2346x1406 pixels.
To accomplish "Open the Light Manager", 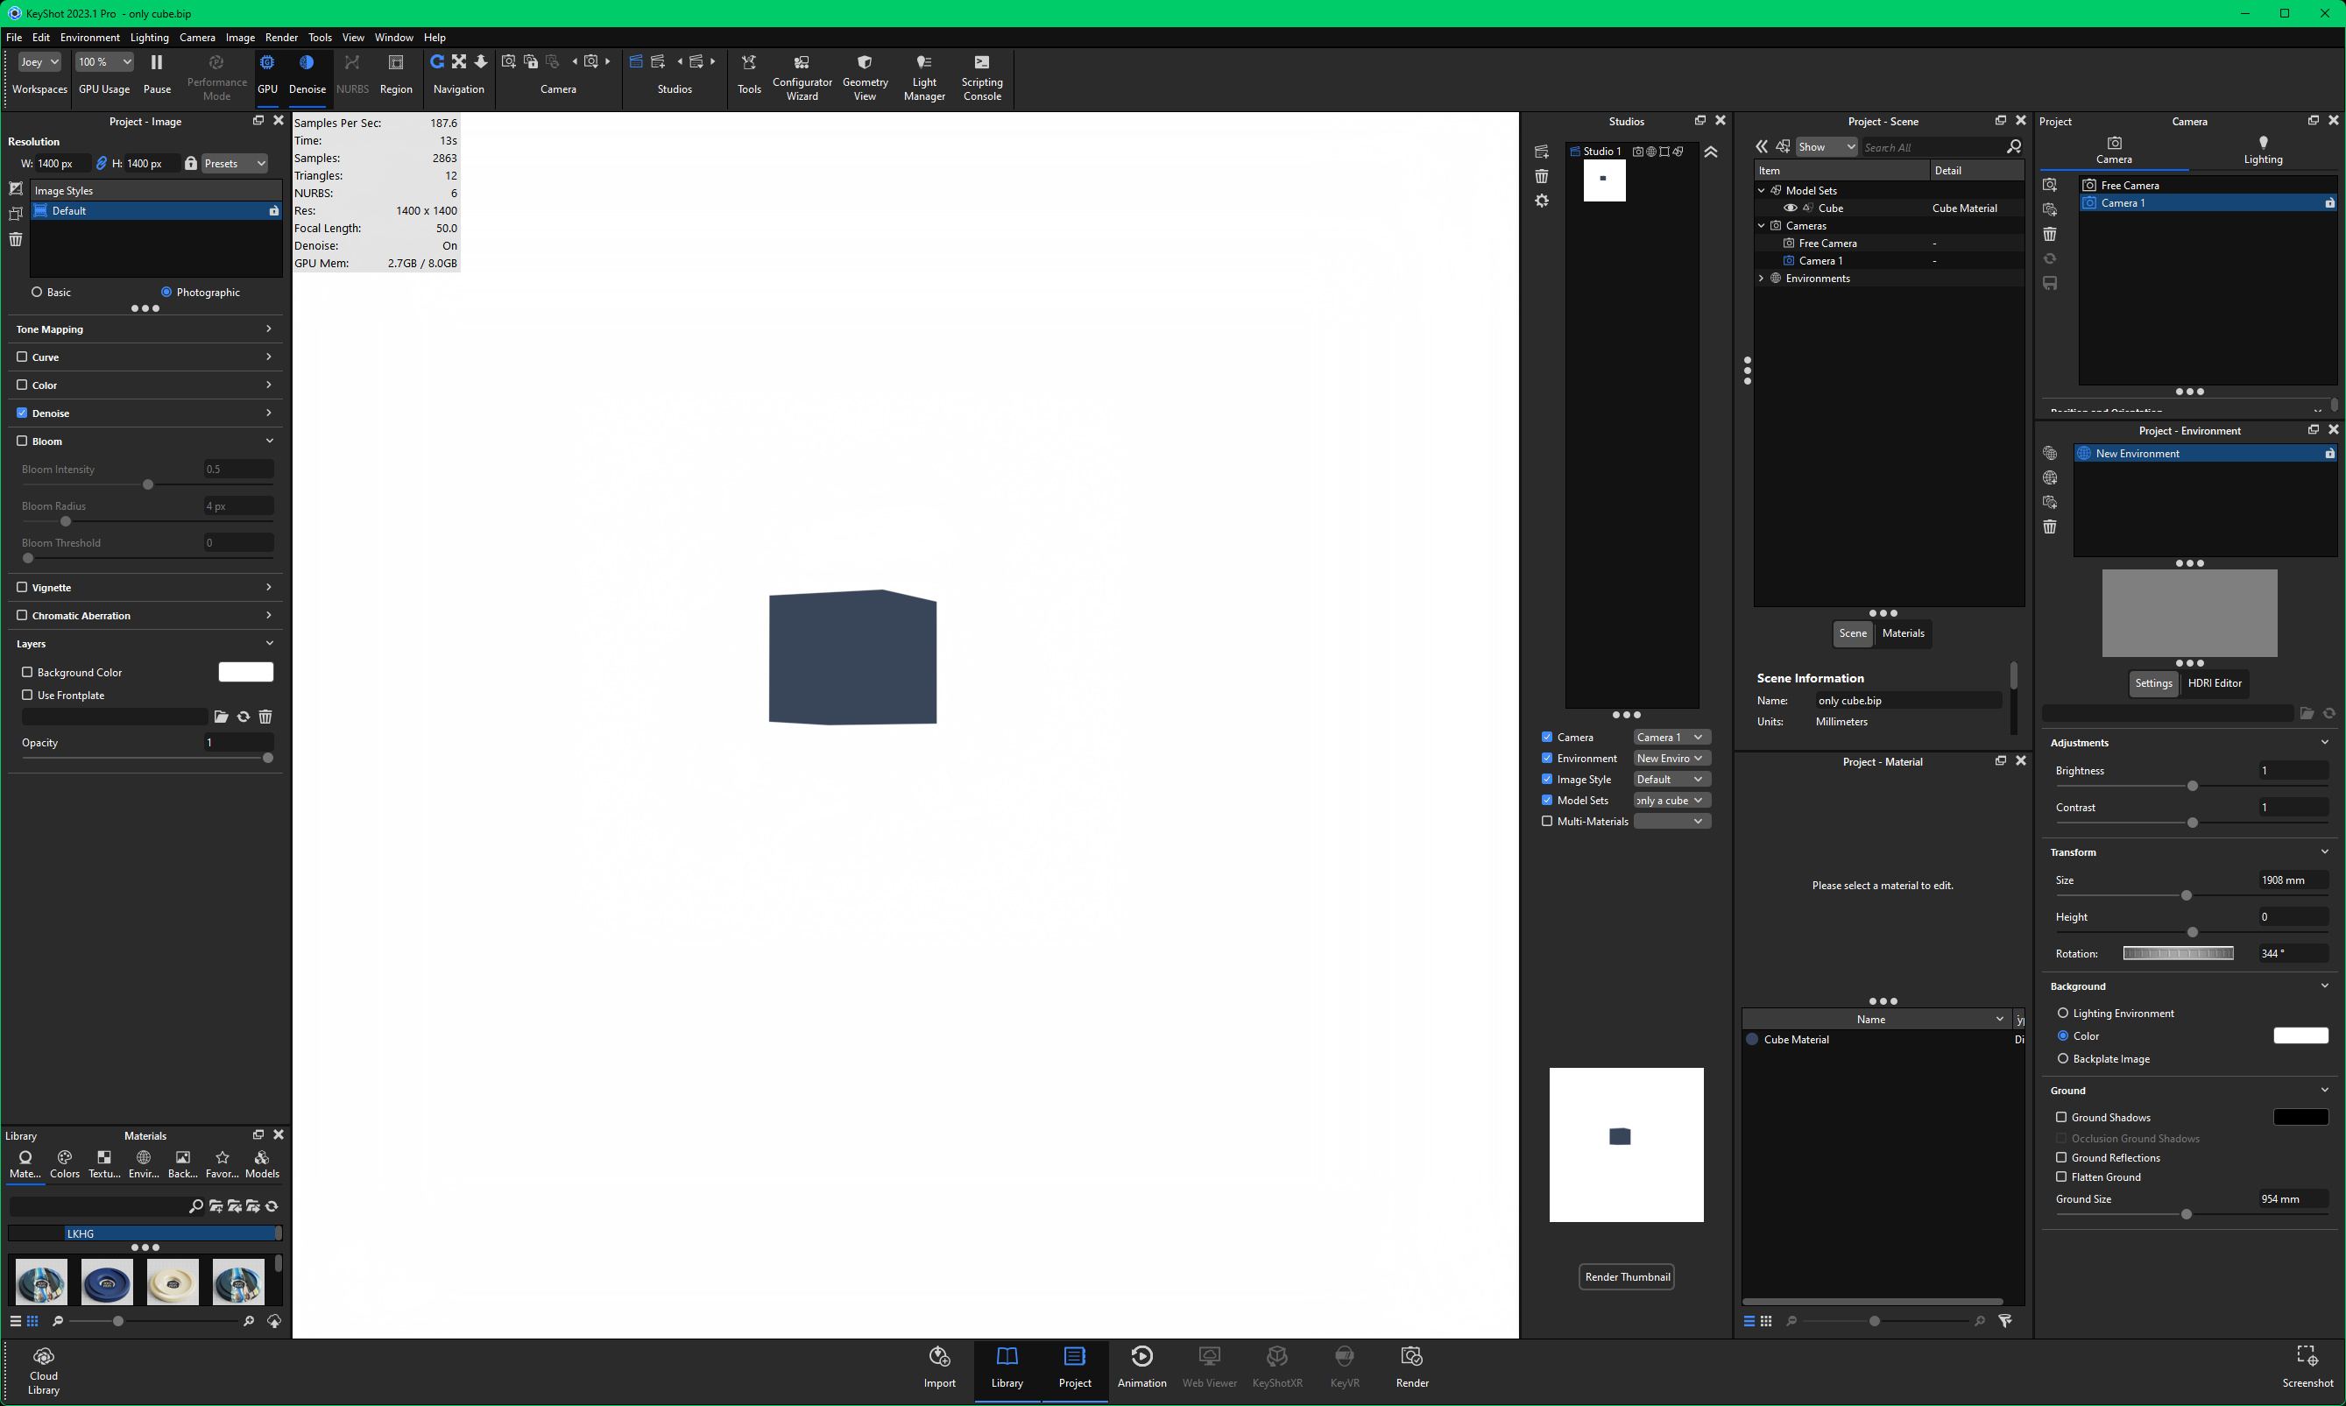I will click(924, 77).
